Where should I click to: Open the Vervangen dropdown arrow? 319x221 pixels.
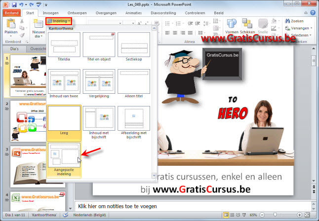tap(311, 28)
